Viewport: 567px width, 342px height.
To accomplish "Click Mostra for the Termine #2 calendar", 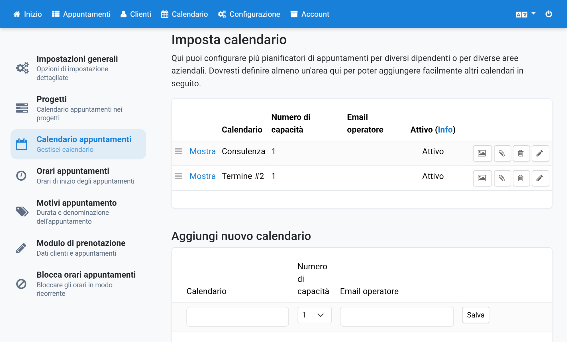I will tap(203, 176).
